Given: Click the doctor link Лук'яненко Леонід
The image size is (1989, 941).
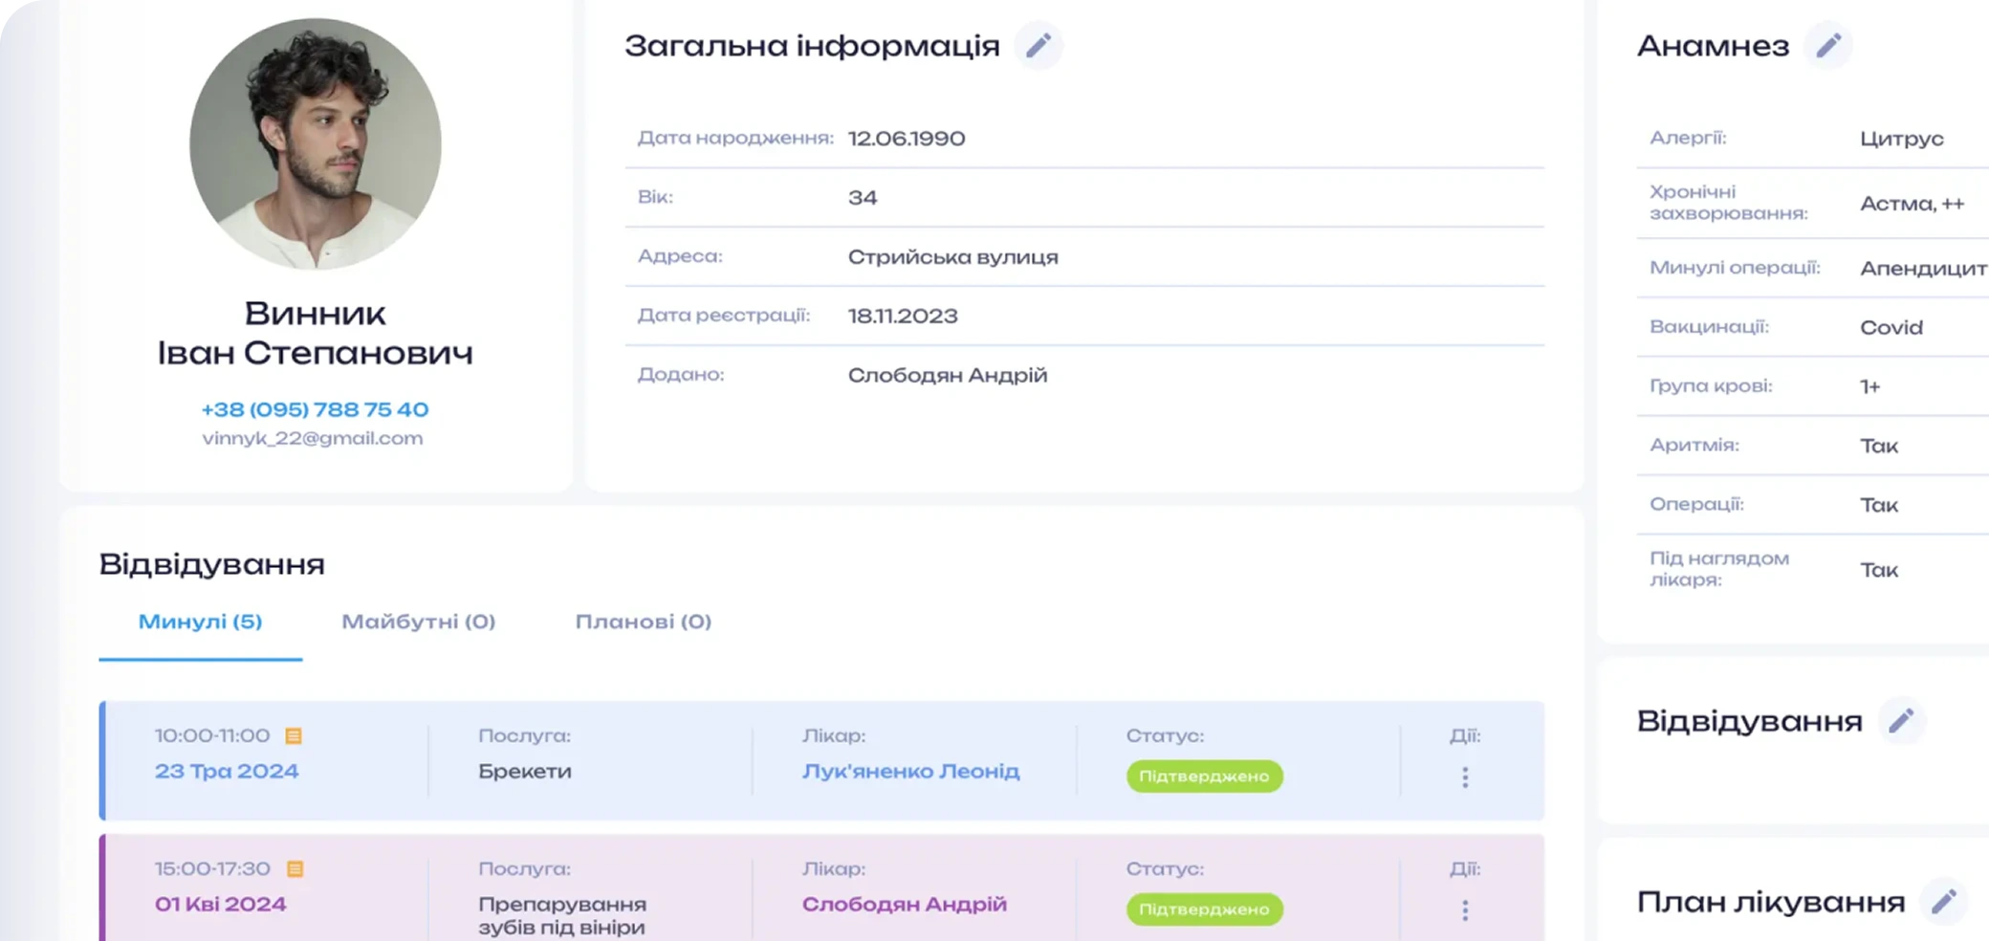Looking at the screenshot, I should (x=910, y=771).
